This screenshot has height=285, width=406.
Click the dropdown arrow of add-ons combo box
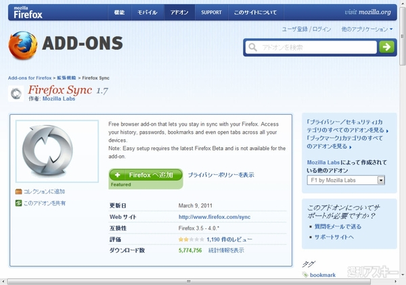click(381, 180)
